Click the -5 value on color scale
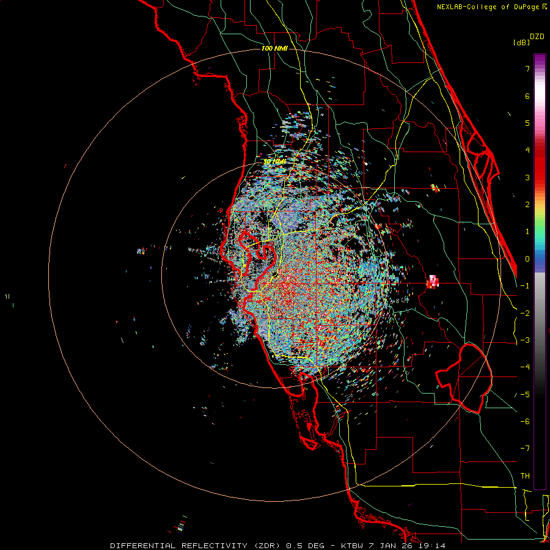 click(525, 395)
